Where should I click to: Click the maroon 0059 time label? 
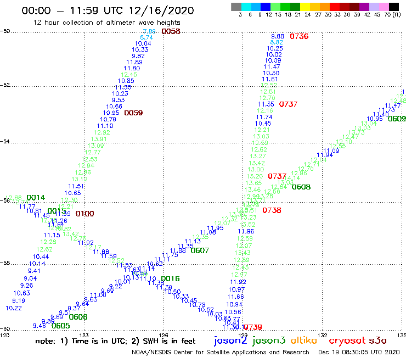point(134,113)
